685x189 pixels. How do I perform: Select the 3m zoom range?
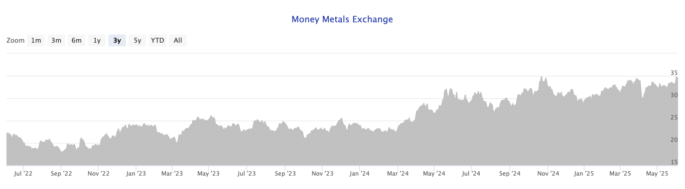coord(56,41)
